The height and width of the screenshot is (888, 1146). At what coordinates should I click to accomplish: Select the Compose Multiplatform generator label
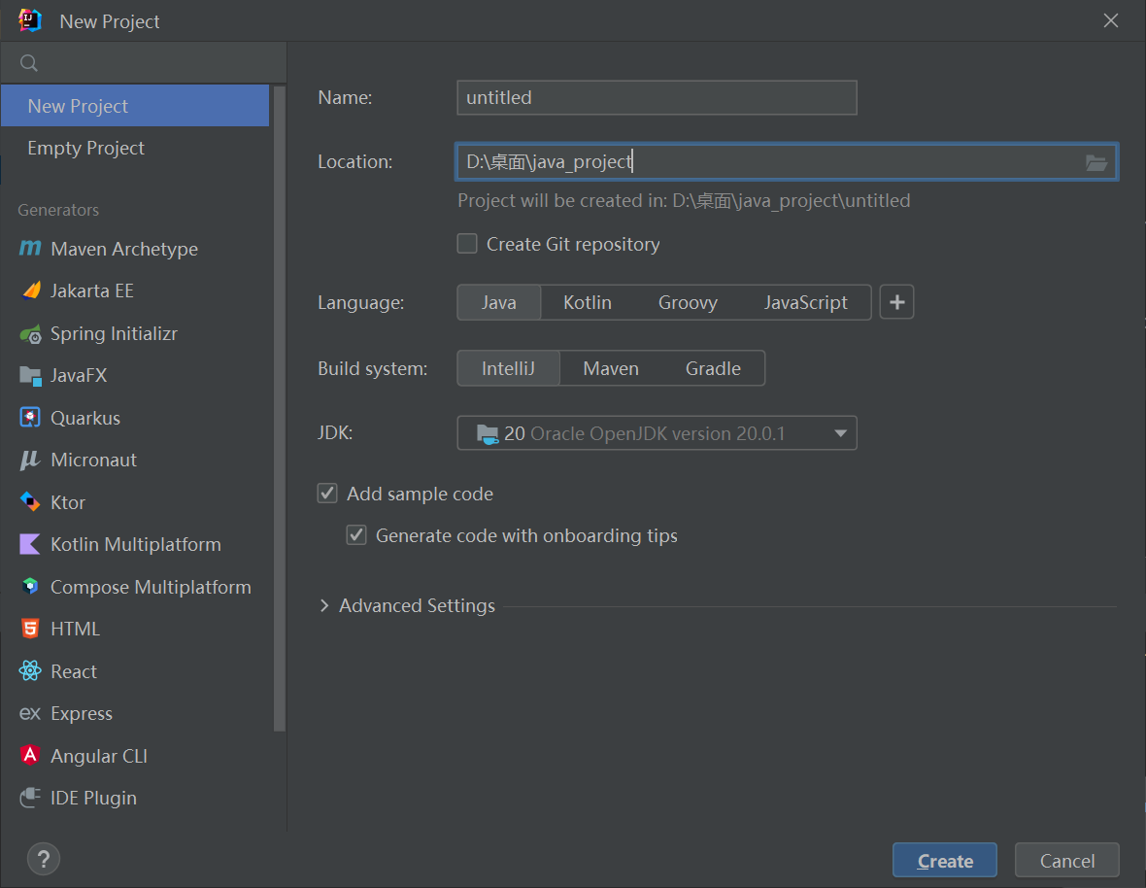click(151, 587)
